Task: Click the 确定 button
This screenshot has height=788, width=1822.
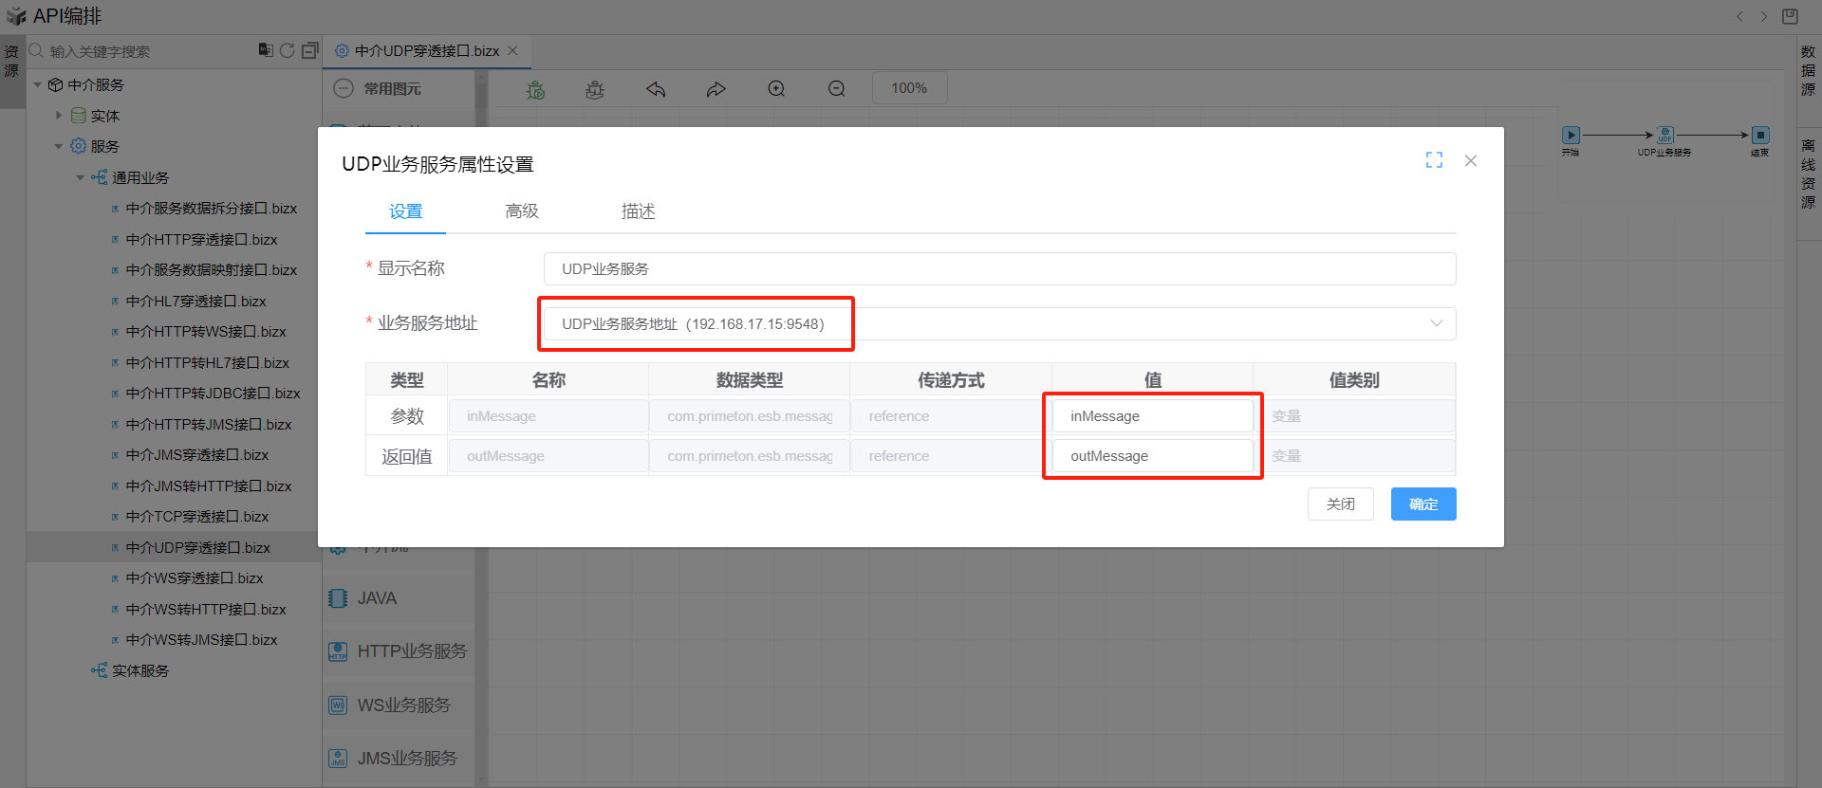Action: (1423, 504)
